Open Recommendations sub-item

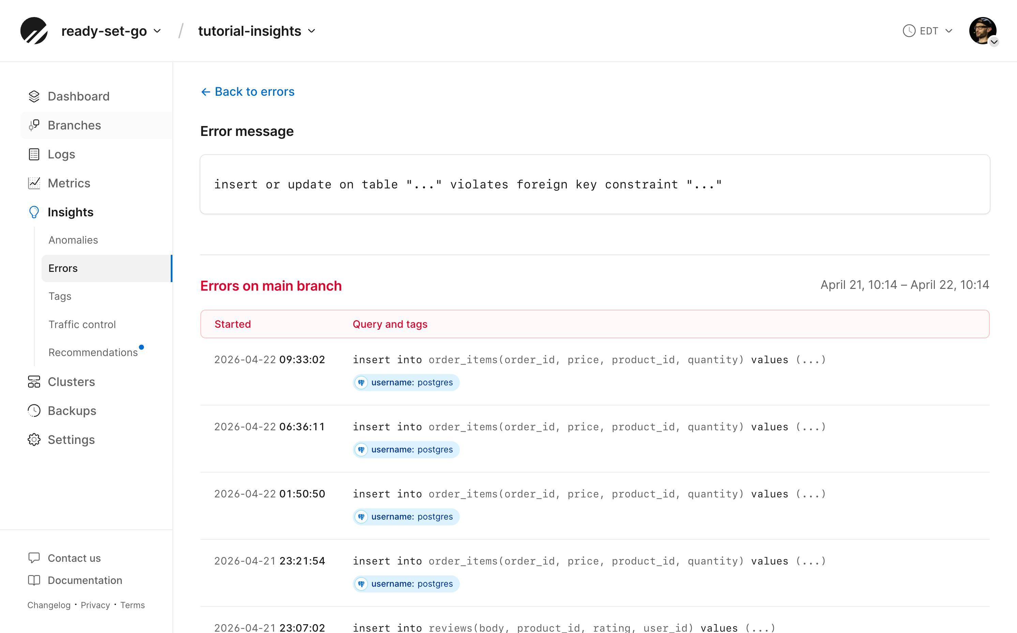coord(93,353)
